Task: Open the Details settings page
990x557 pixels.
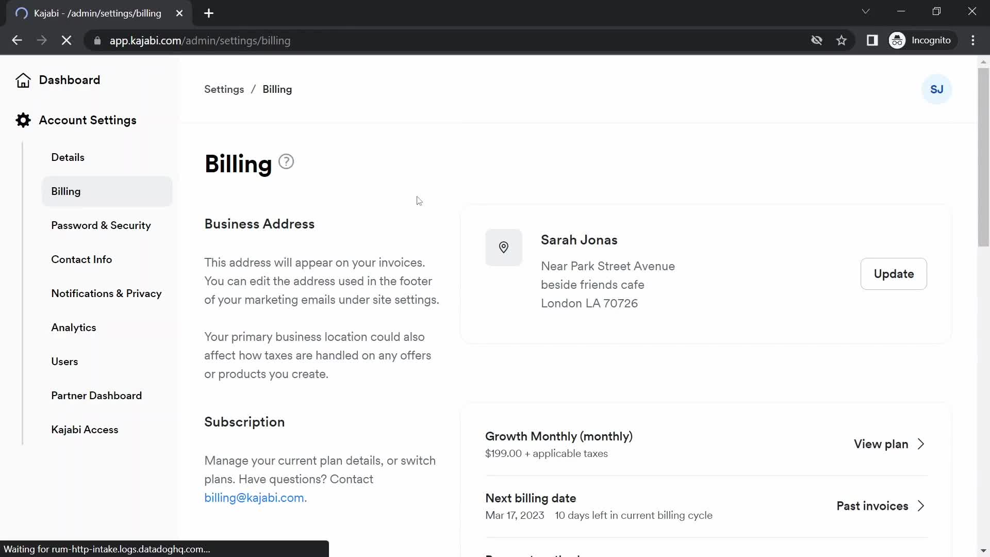Action: [68, 157]
